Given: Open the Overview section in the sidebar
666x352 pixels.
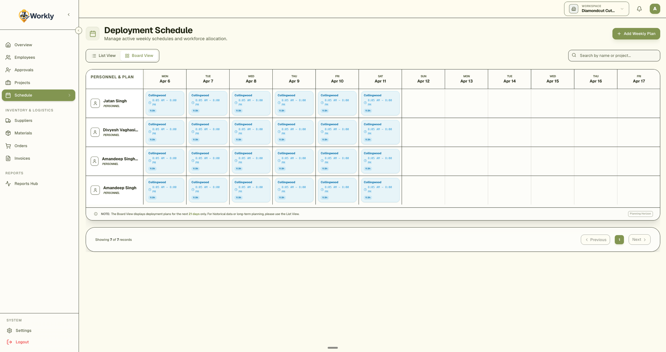Looking at the screenshot, I should [x=23, y=45].
